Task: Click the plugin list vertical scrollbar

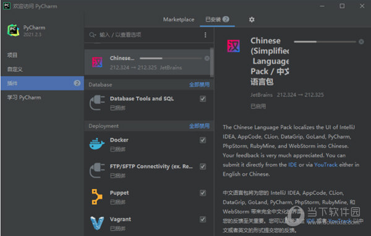Action: tap(211, 62)
